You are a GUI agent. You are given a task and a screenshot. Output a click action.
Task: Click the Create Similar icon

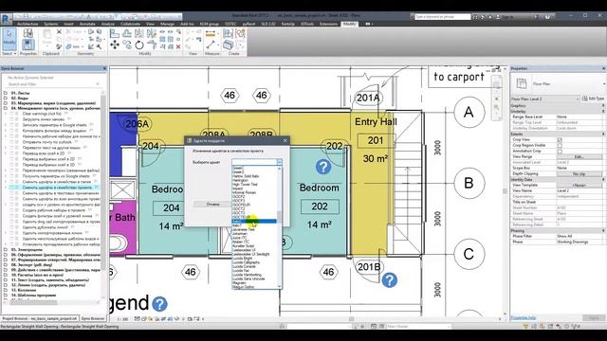pos(229,45)
